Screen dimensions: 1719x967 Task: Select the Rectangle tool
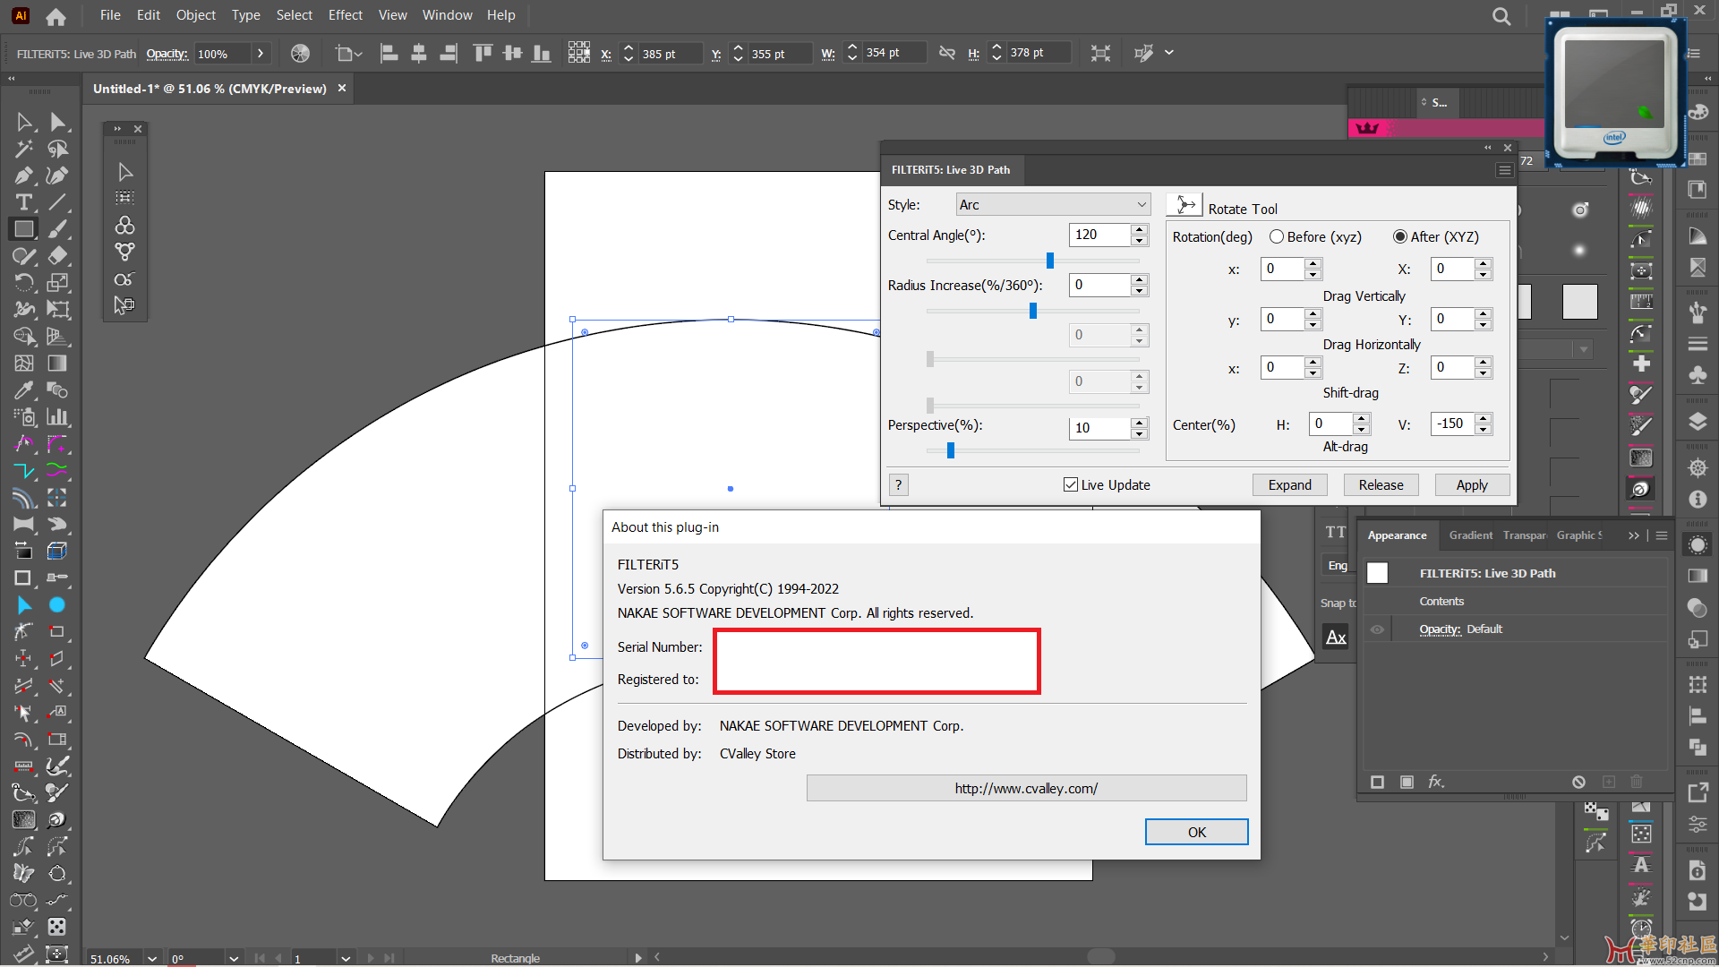(24, 229)
